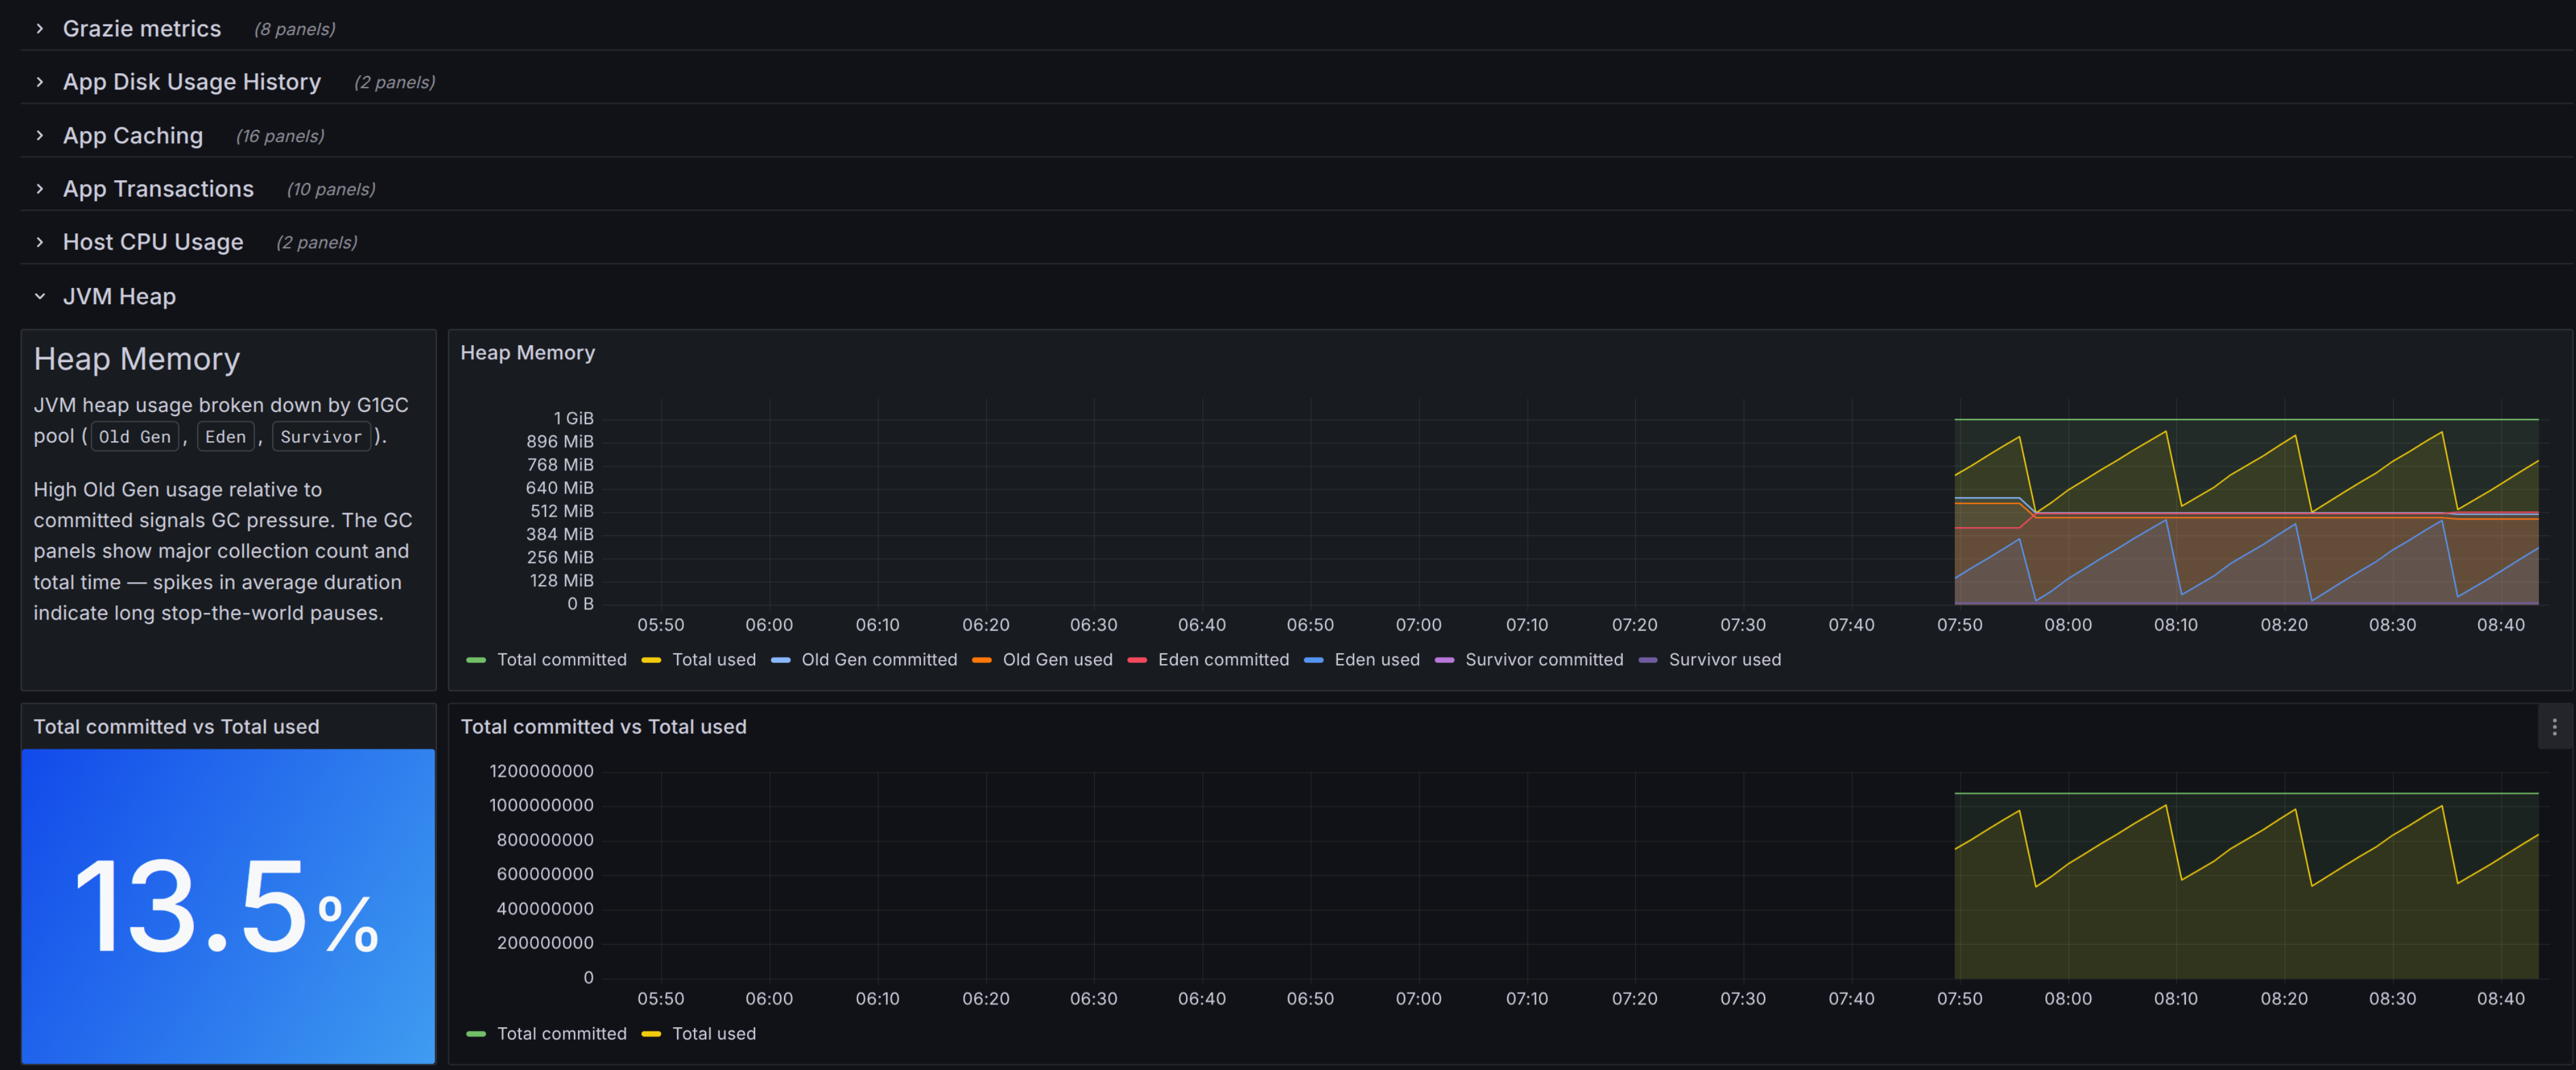Open the Grazie metrics row title
Screen dimensions: 2576x1070
click(142, 29)
